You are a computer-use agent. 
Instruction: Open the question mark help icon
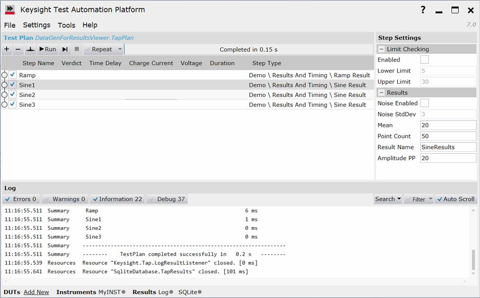[x=423, y=10]
